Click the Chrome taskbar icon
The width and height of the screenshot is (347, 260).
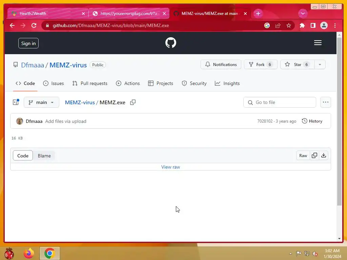[50, 253]
